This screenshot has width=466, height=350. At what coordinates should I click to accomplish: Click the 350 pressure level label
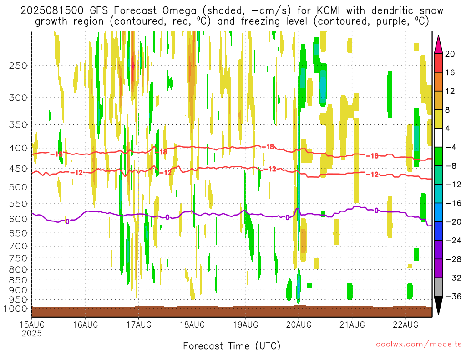tap(18, 124)
